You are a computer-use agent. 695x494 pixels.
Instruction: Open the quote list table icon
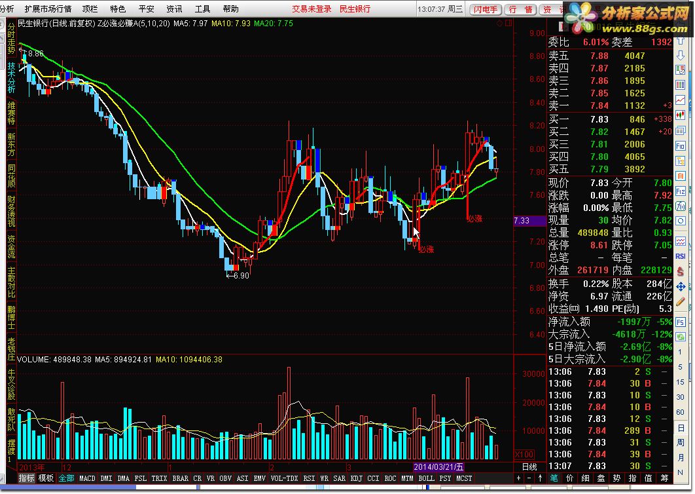[x=681, y=70]
